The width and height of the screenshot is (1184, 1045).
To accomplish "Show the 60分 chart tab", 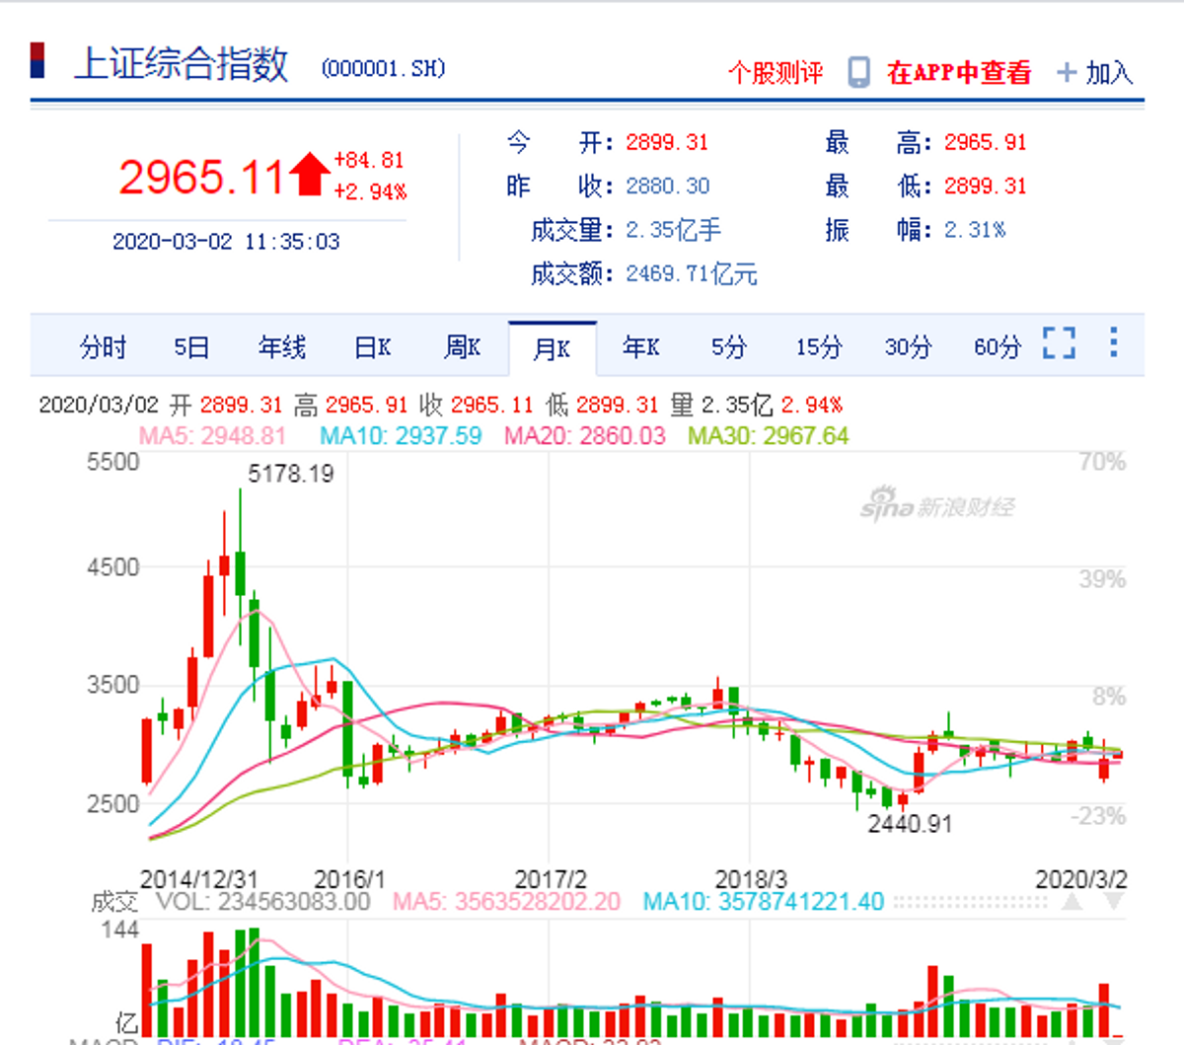I will click(997, 347).
